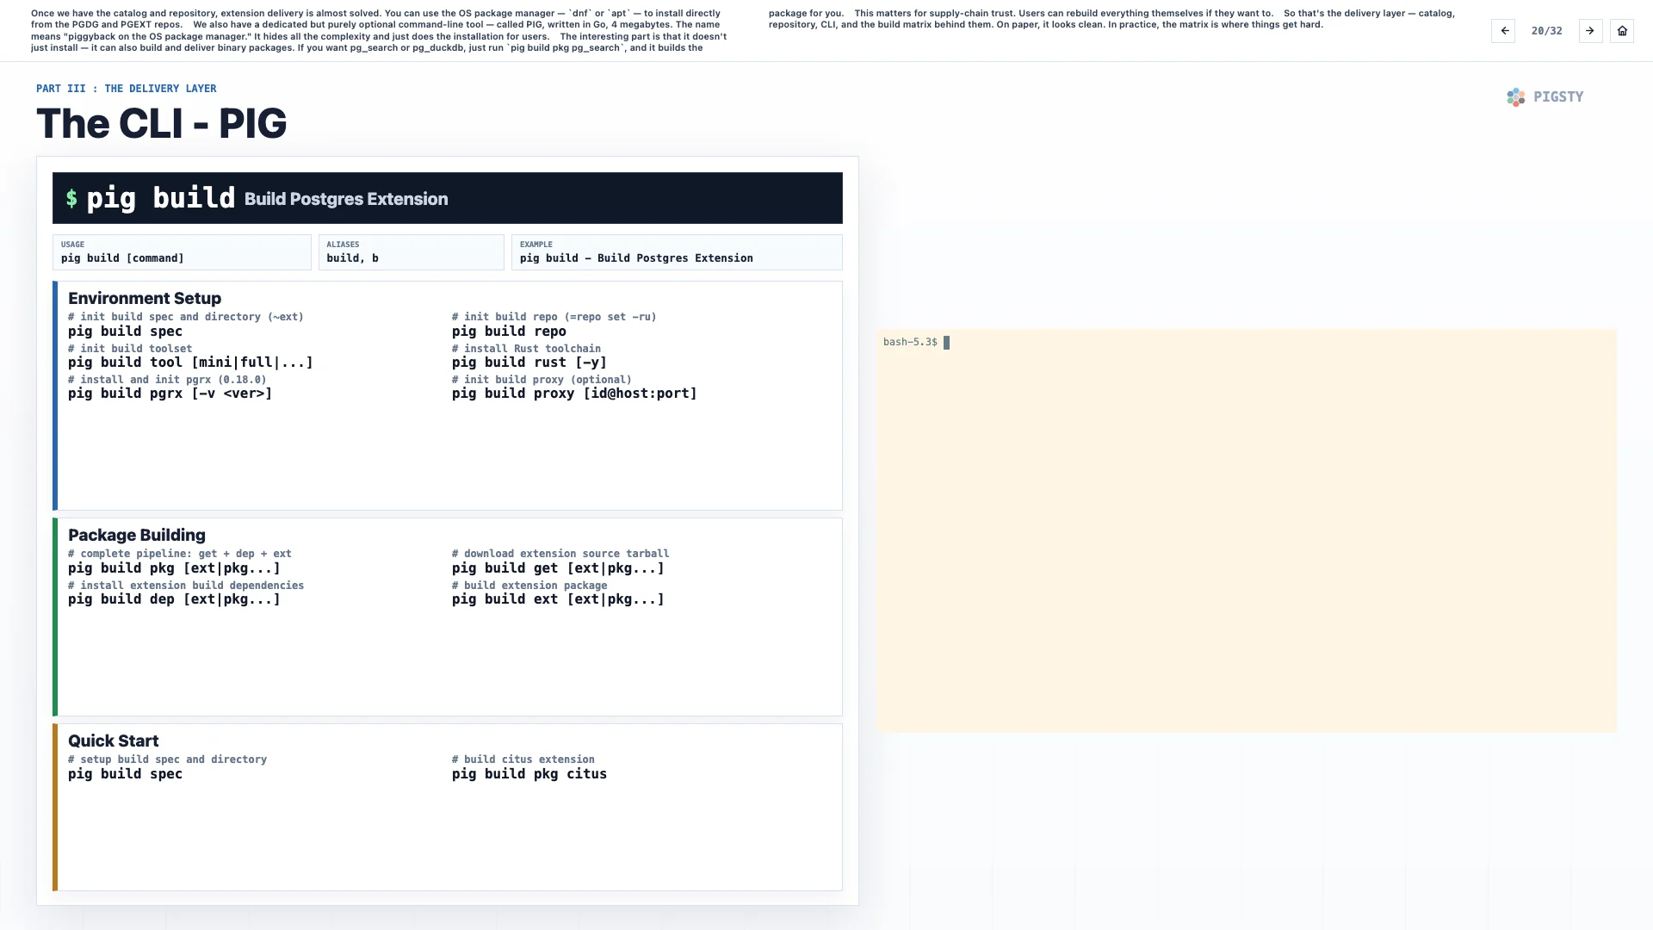Viewport: 1653px width, 930px height.
Task: Click the 'Environment Setup' heading
Action: (x=145, y=298)
